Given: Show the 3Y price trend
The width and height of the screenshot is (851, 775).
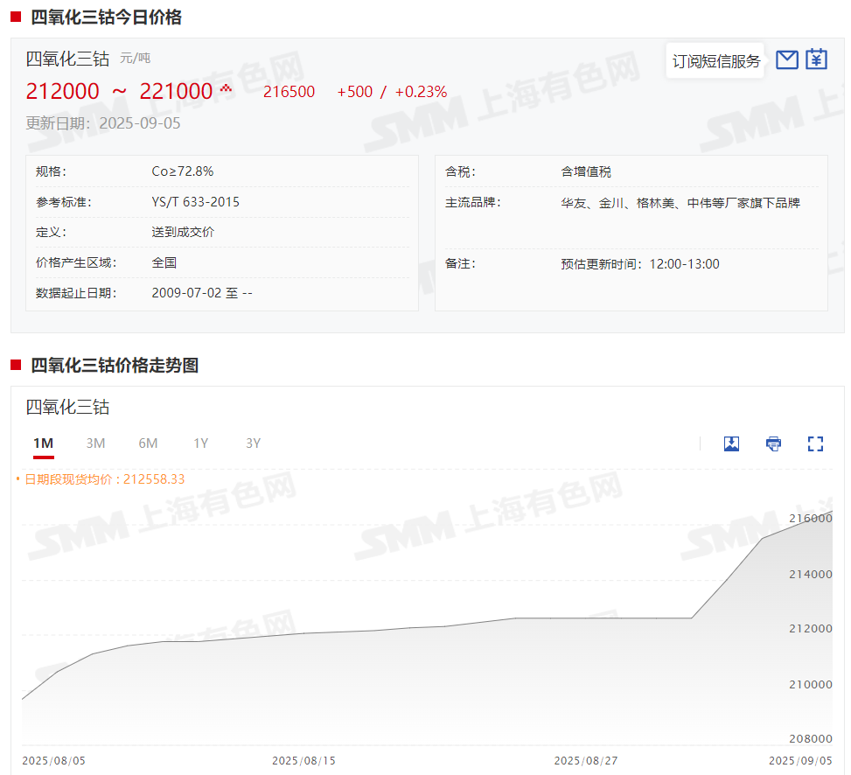Looking at the screenshot, I should pos(253,443).
